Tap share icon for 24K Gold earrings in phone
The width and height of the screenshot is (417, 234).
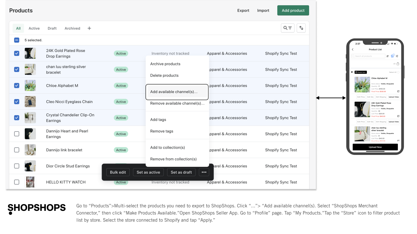tap(398, 116)
